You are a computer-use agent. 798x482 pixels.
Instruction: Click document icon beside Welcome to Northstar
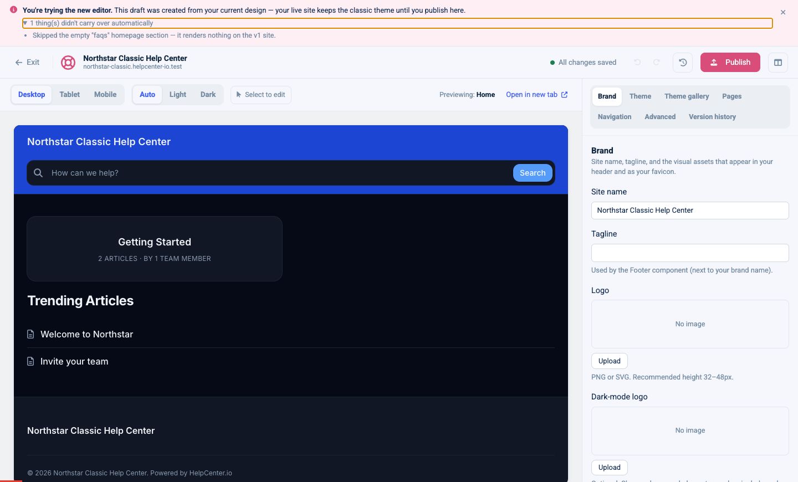[x=31, y=335]
